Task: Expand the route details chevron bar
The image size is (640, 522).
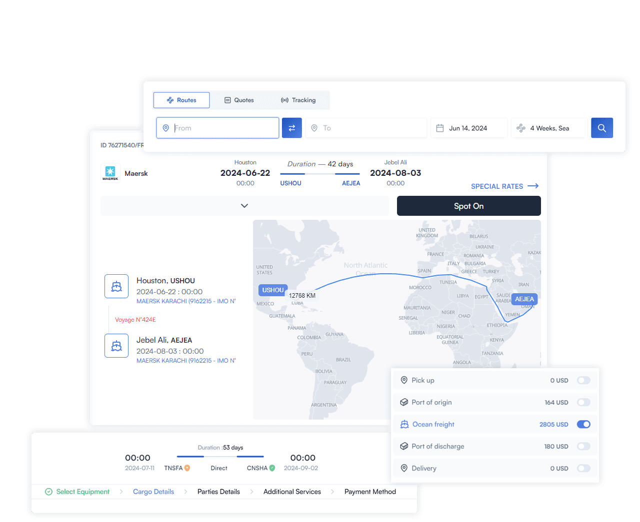Action: point(244,206)
